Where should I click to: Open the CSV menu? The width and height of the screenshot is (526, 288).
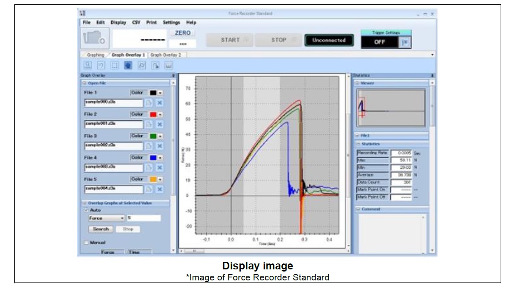(136, 22)
